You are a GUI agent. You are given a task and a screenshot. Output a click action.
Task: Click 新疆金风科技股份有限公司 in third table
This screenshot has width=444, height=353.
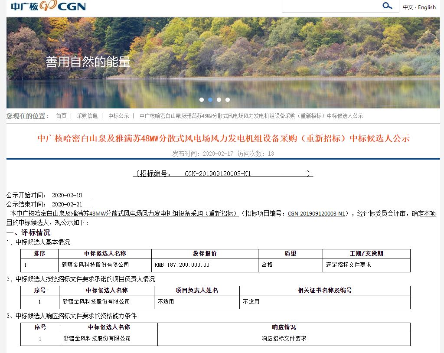(97, 339)
